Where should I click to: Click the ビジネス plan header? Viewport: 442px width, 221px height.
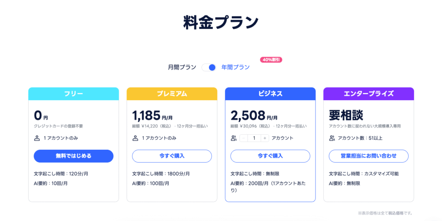coord(270,94)
